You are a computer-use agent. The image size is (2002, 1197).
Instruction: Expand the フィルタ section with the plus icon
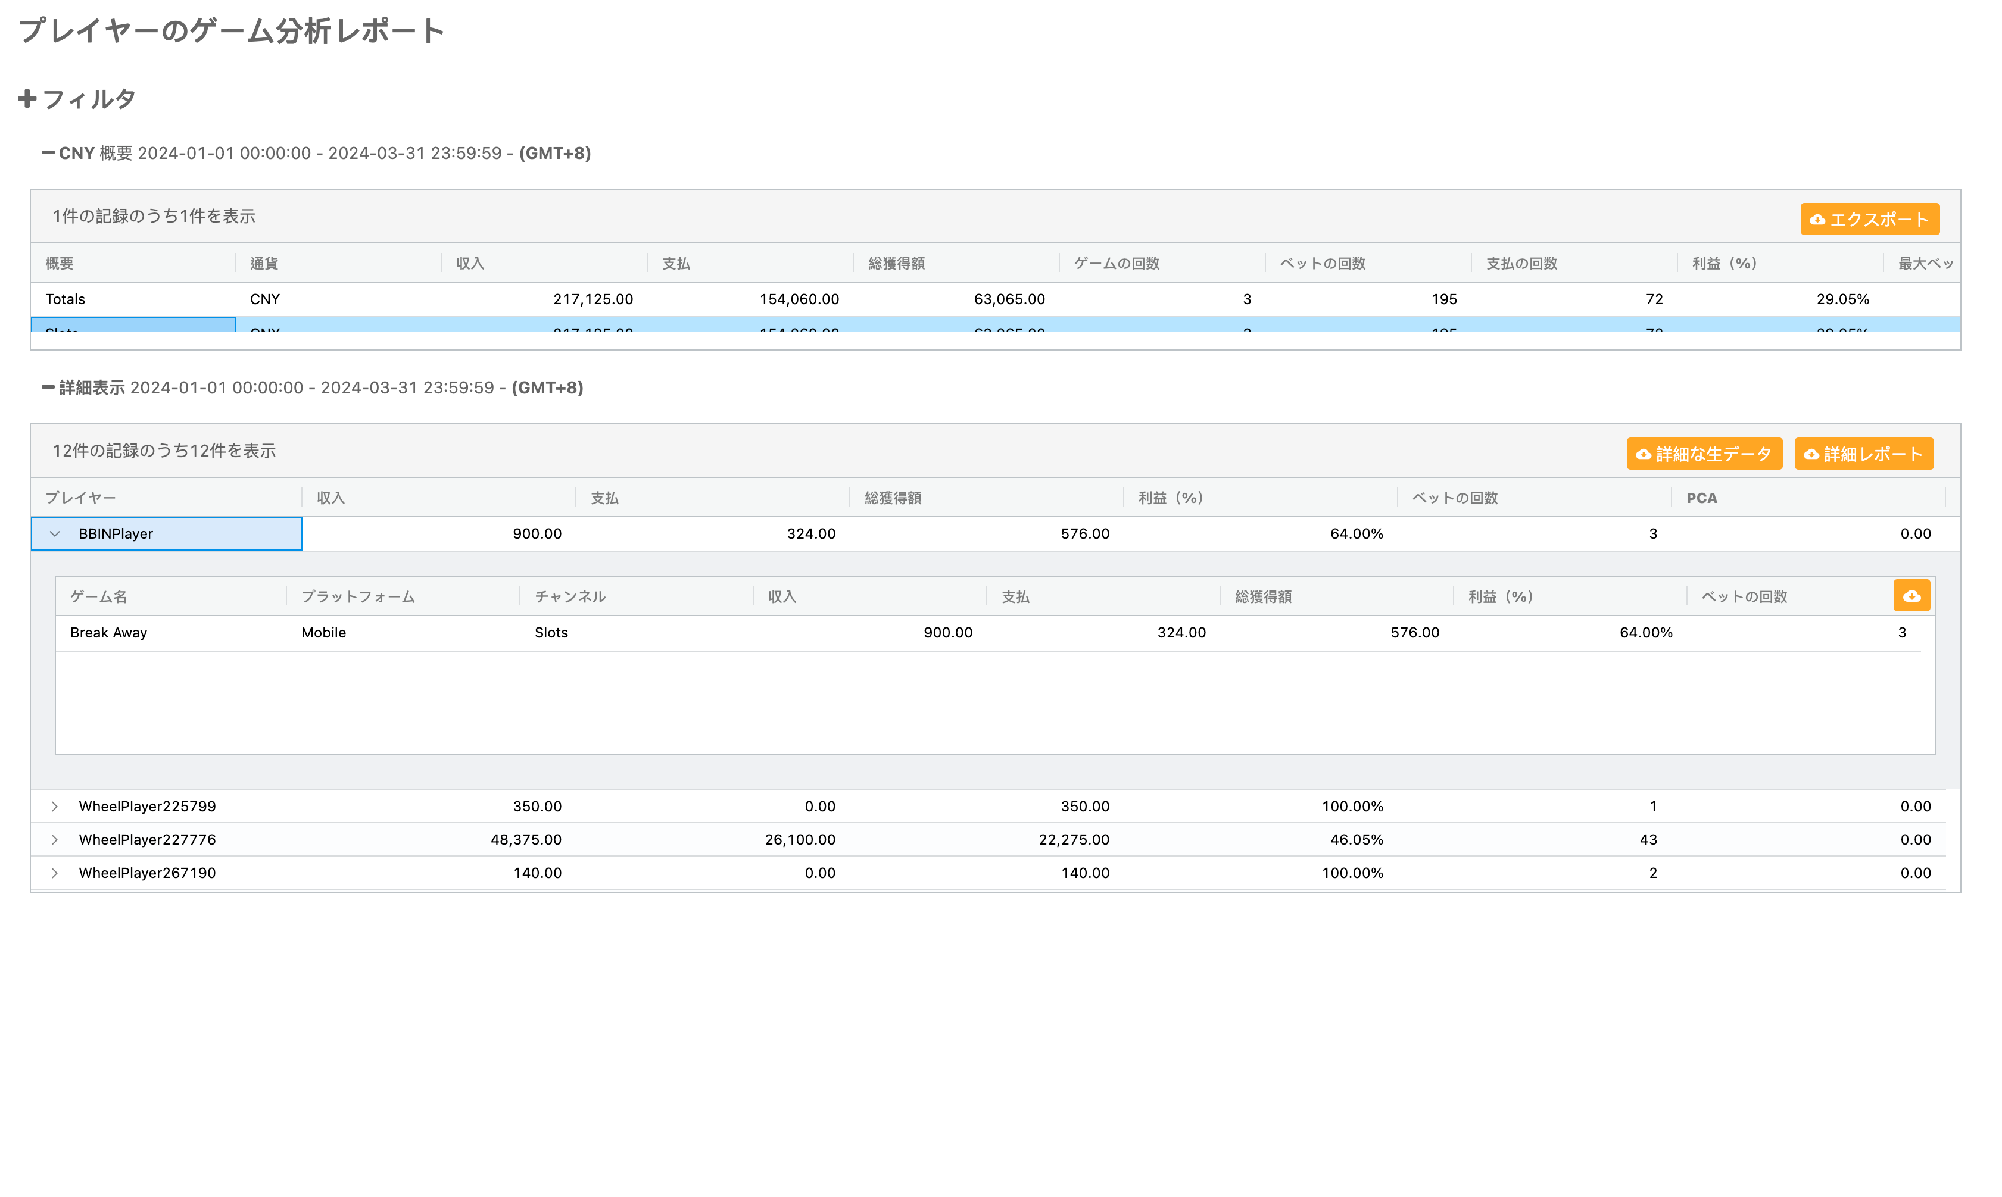[27, 98]
